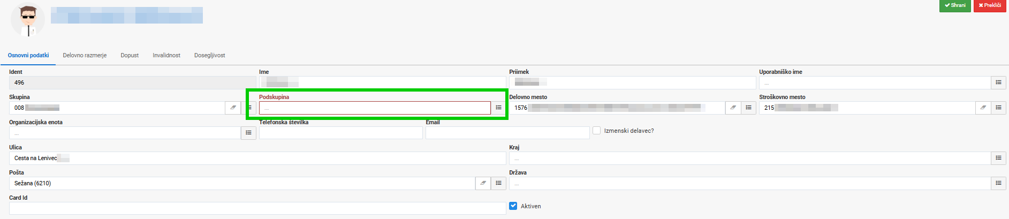Open the Pošta list selector
The width and height of the screenshot is (1009, 219).
tap(498, 183)
